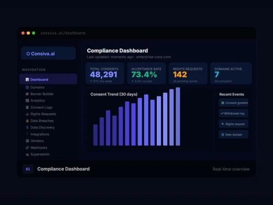This screenshot has width=273, height=205.
Task: Click the Withdrawal req. arrow icon
Action: [x=222, y=114]
